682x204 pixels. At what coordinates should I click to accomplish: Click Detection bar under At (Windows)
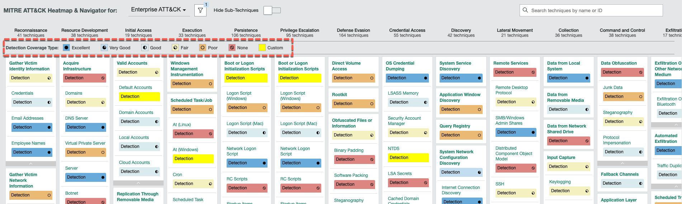(x=193, y=159)
